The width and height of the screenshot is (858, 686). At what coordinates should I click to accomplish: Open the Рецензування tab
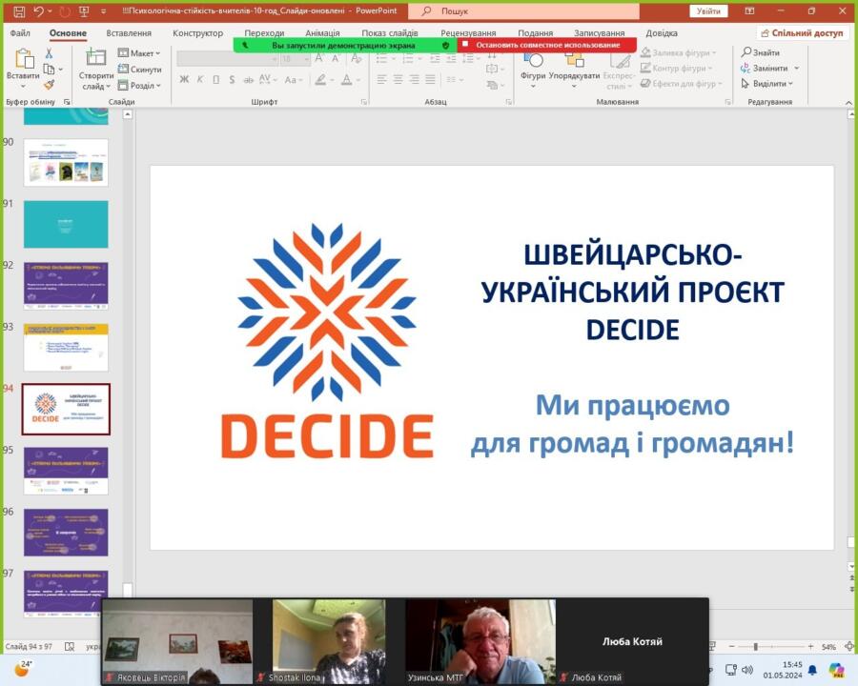click(468, 32)
